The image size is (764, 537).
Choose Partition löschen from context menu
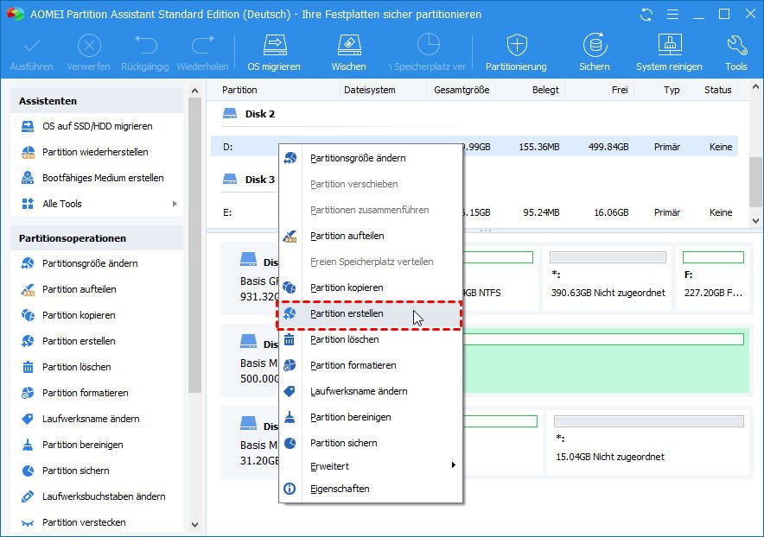(370, 339)
